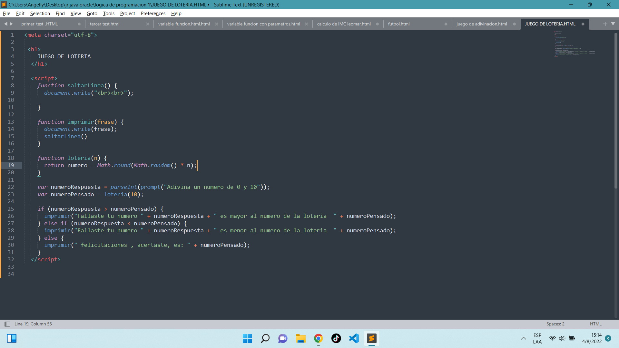Open Google Chrome from taskbar

tap(318, 338)
